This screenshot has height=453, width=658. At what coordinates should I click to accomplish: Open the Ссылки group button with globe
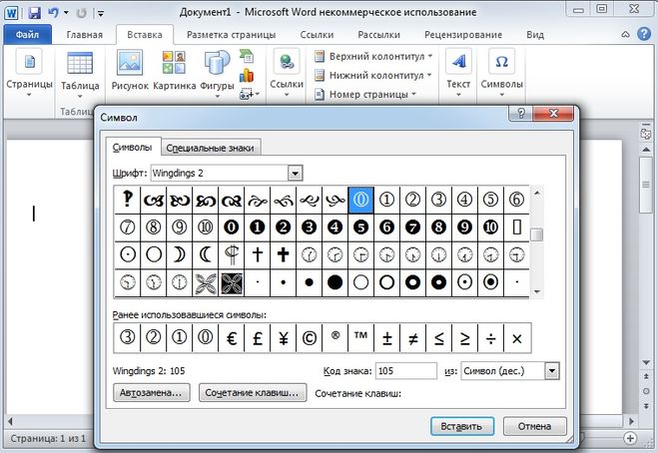pos(287,72)
